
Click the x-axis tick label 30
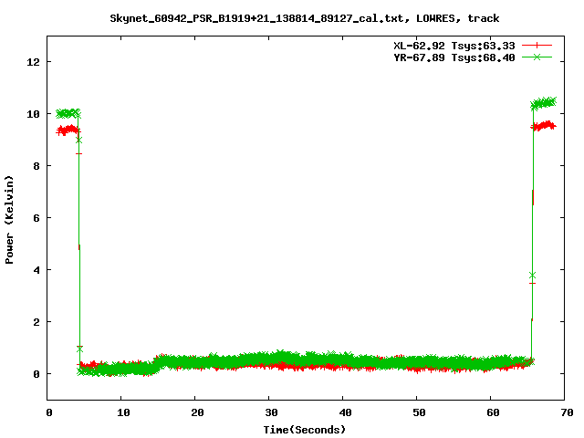coord(272,412)
